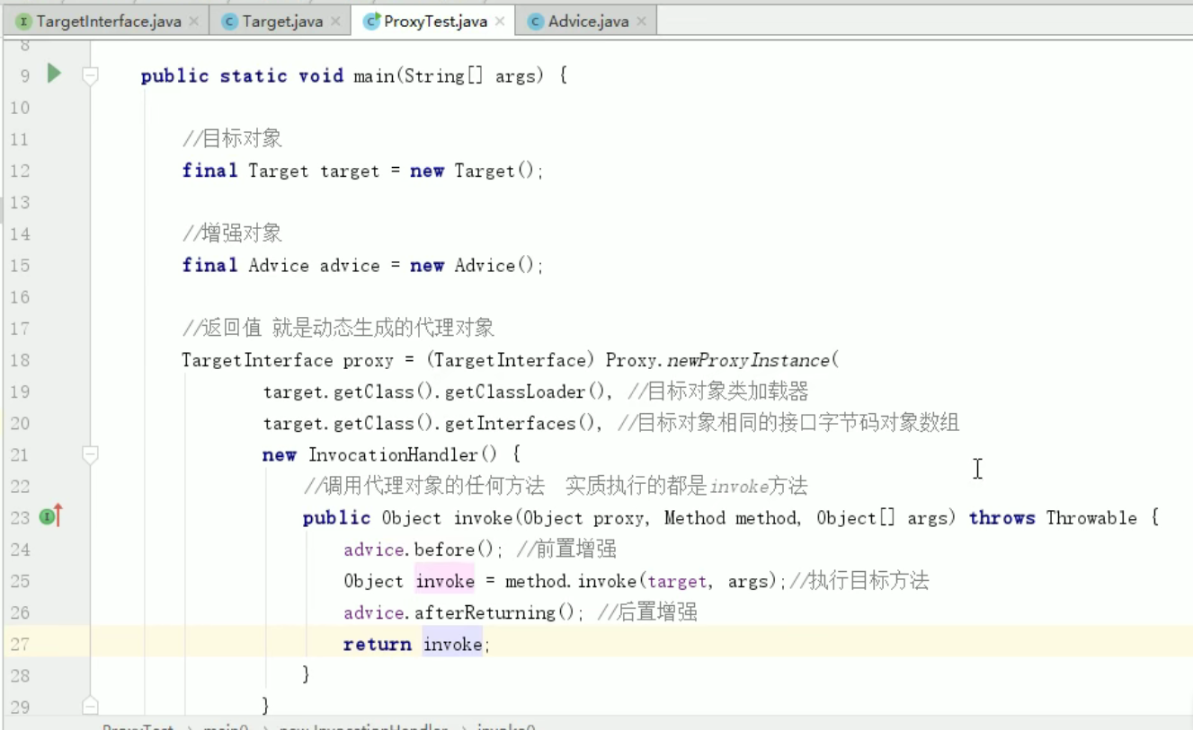Close the Advice.java tab

[x=641, y=22]
